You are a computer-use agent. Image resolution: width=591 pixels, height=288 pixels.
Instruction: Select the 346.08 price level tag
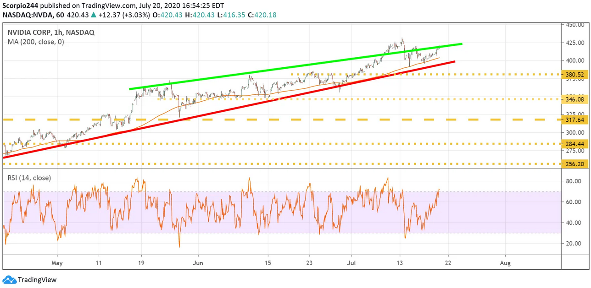pos(574,99)
